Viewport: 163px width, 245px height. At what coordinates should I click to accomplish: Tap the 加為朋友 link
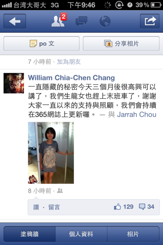coord(69,62)
